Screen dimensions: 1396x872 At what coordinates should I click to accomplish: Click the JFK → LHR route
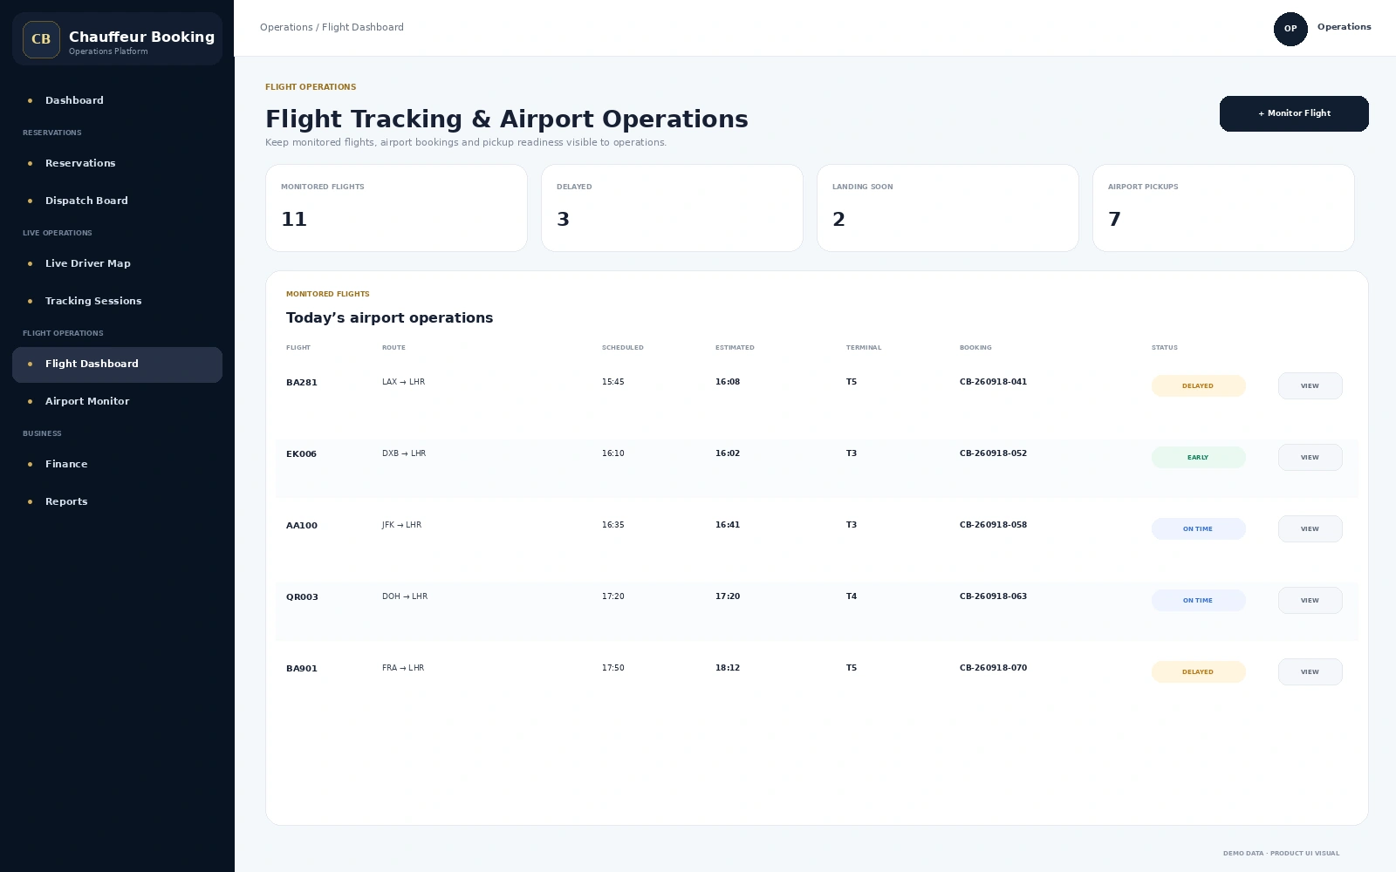[x=401, y=525]
